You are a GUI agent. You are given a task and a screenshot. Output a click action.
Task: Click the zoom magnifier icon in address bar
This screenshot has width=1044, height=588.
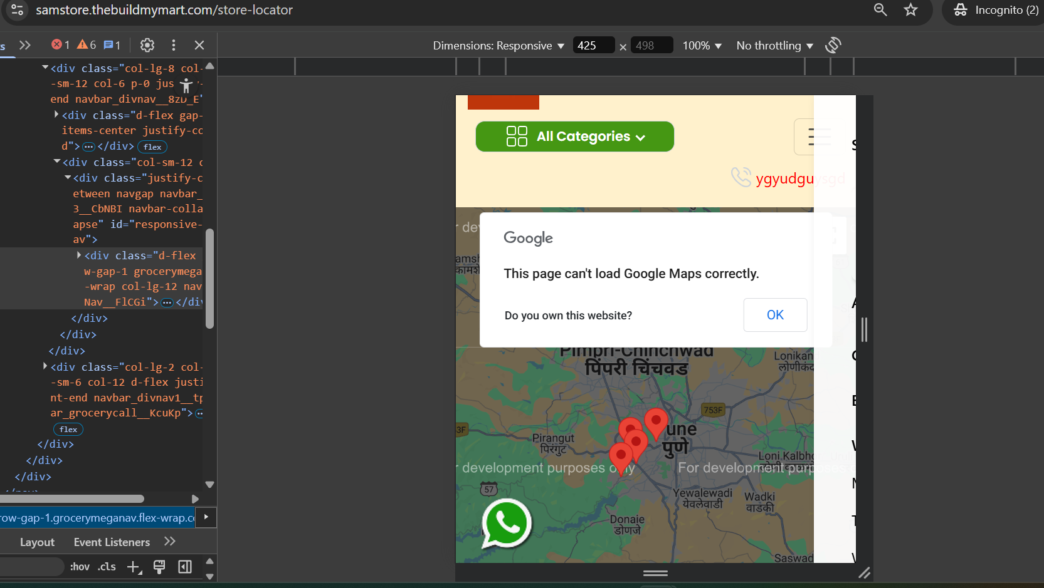pos(880,9)
